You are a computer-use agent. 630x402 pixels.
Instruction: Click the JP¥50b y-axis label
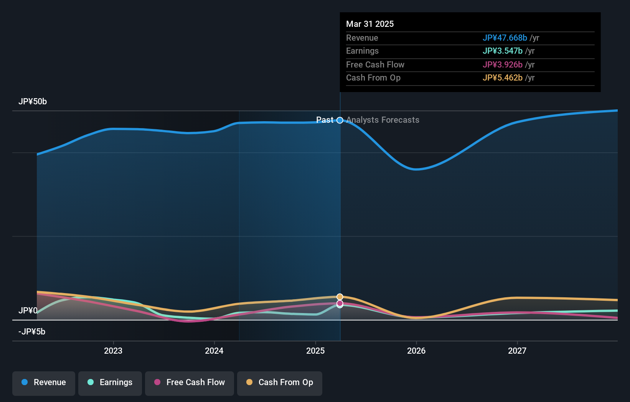tap(33, 102)
